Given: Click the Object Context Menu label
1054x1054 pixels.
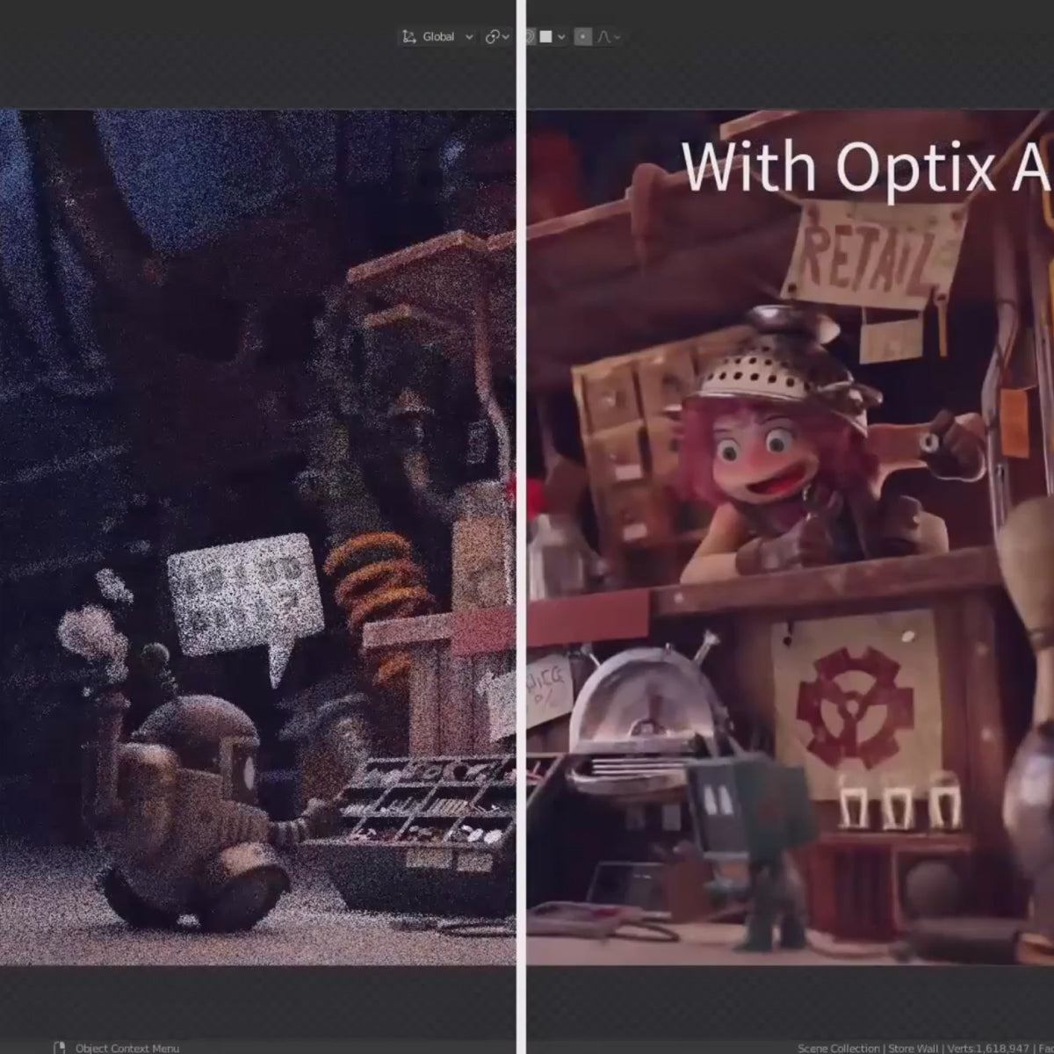Looking at the screenshot, I should 127,1048.
